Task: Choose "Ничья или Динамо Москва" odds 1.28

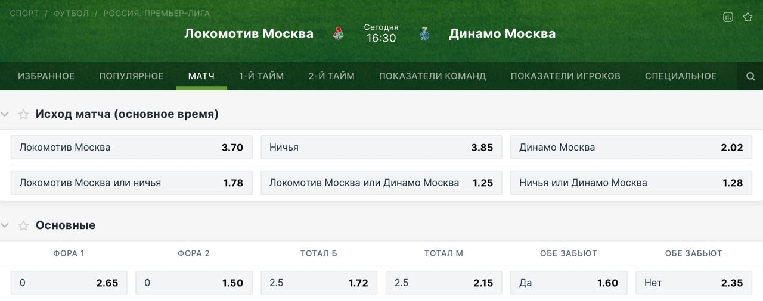Action: [631, 183]
